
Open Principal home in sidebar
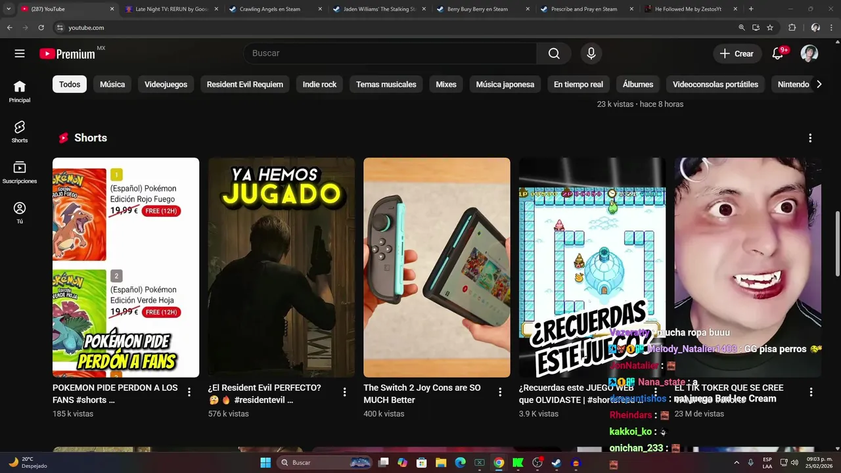[20, 91]
